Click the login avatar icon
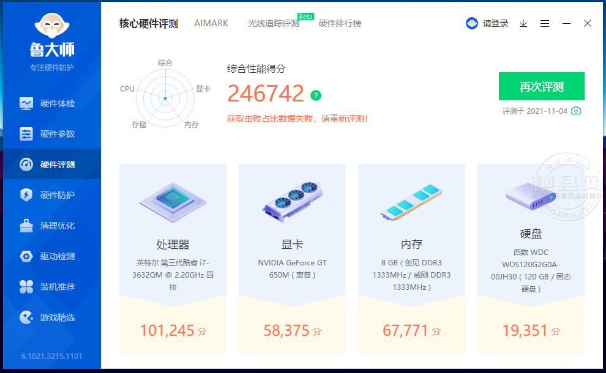The width and height of the screenshot is (606, 373). click(x=472, y=24)
